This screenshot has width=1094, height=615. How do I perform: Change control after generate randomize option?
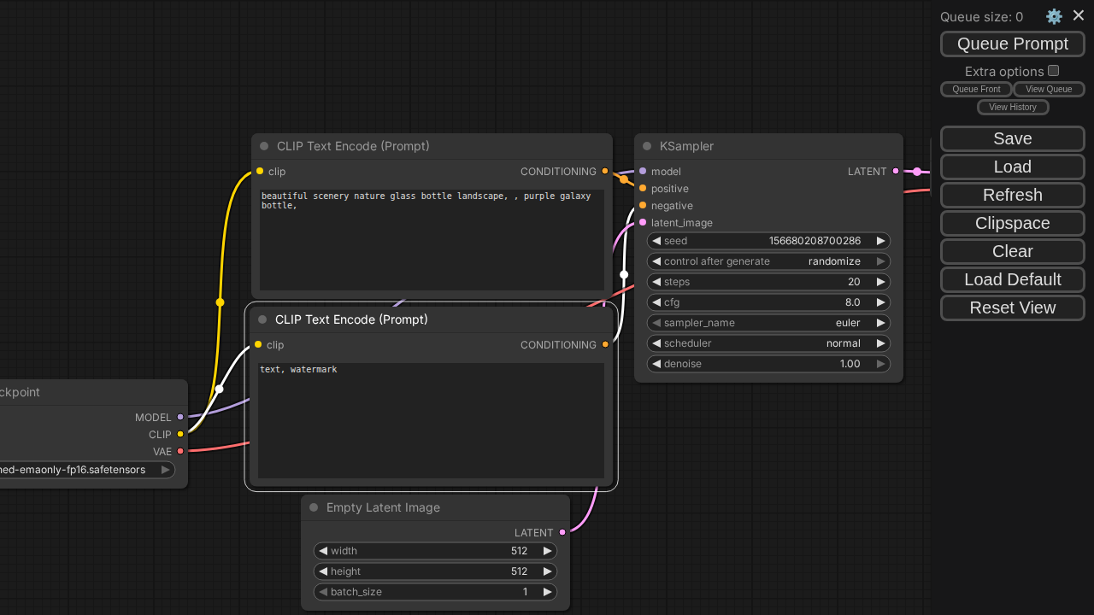(768, 261)
